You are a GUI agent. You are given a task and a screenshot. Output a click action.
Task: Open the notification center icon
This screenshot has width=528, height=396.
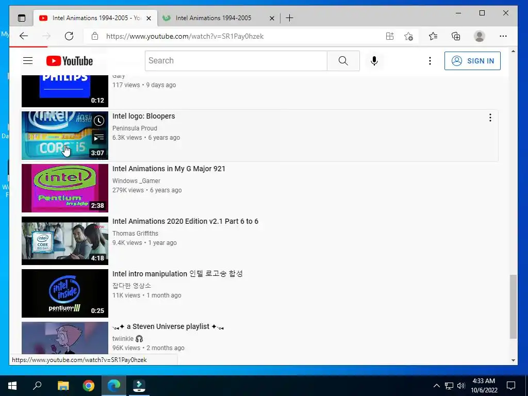pos(511,386)
